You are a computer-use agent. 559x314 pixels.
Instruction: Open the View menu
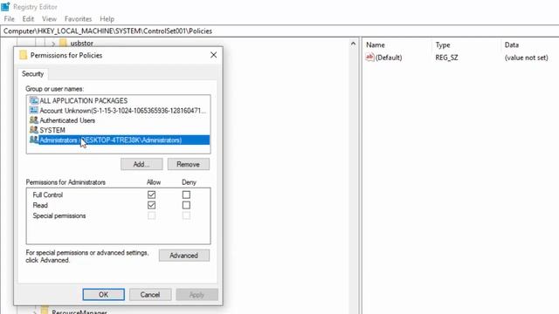[x=49, y=19]
